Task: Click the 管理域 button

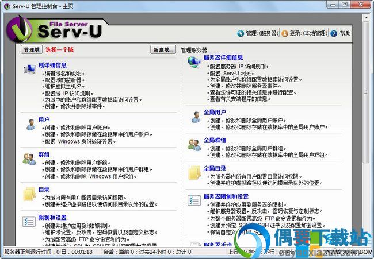Action: 32,49
